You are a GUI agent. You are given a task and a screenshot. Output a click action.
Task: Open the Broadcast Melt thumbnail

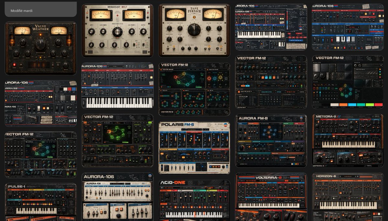click(x=117, y=31)
